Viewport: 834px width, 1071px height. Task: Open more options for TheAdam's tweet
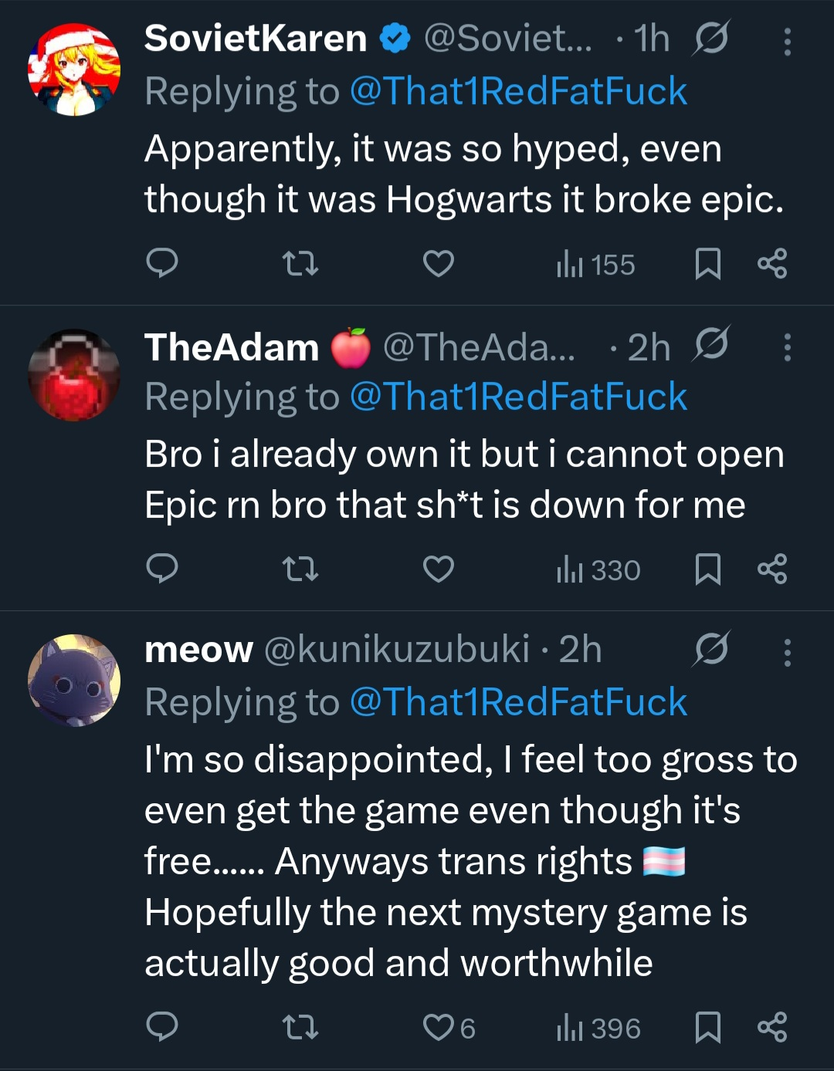tap(787, 347)
